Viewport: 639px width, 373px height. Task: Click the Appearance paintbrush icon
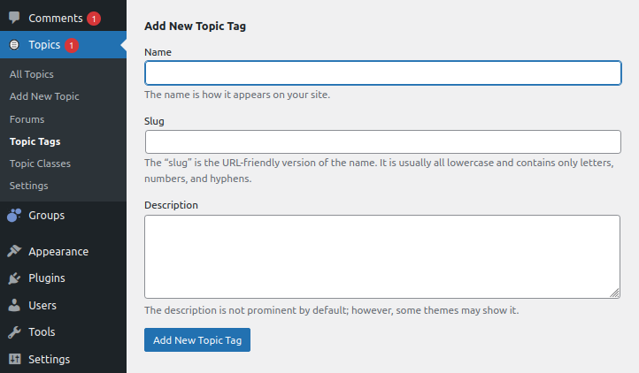point(14,251)
